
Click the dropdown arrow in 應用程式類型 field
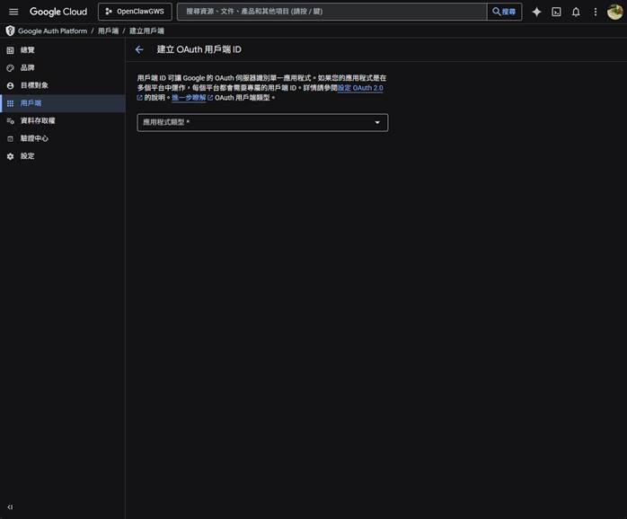point(377,122)
